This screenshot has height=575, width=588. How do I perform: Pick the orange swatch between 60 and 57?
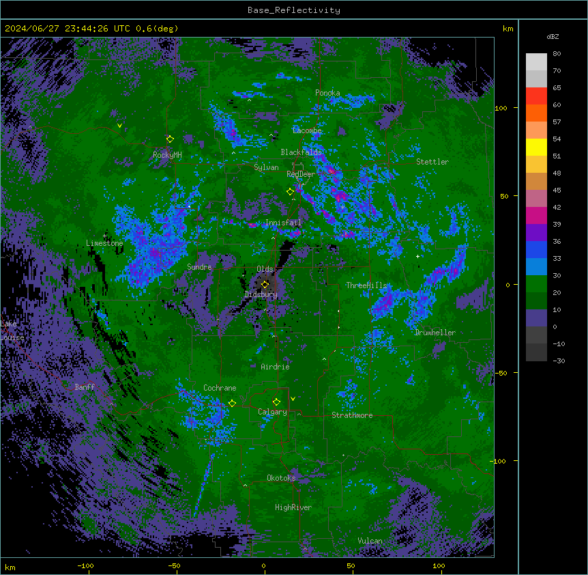[536, 113]
